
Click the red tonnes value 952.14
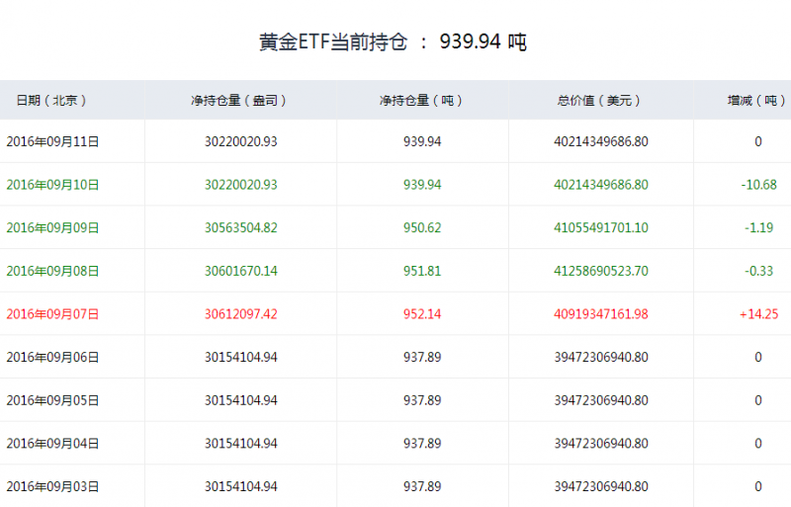422,314
